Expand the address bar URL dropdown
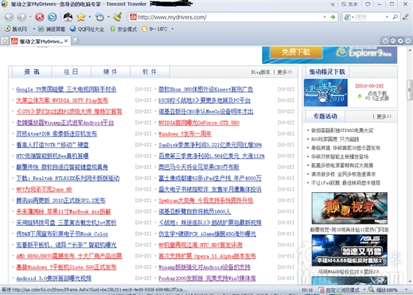The image size is (413, 295). coord(324,17)
